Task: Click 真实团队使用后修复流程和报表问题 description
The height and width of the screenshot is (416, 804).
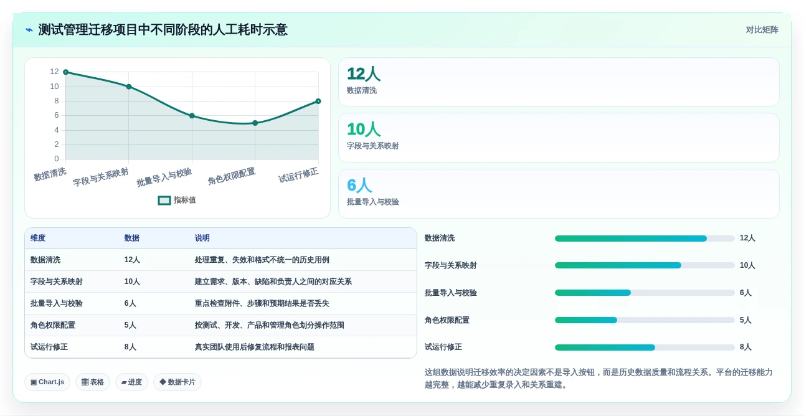Action: (x=255, y=347)
